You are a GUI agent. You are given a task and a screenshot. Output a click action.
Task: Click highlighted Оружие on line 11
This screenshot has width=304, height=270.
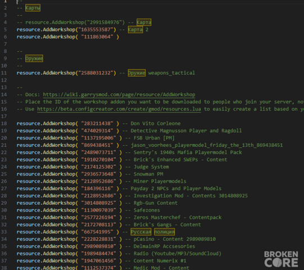pyautogui.click(x=137, y=73)
